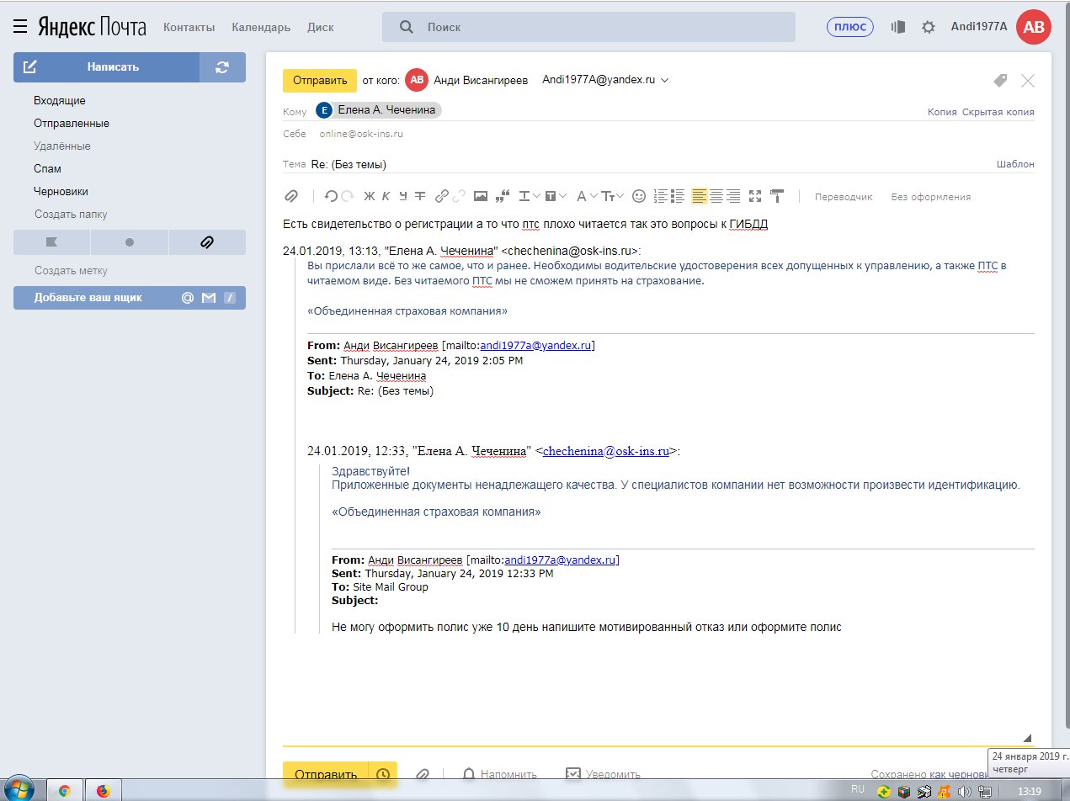
Task: Insert a bulleted list
Action: tap(677, 196)
